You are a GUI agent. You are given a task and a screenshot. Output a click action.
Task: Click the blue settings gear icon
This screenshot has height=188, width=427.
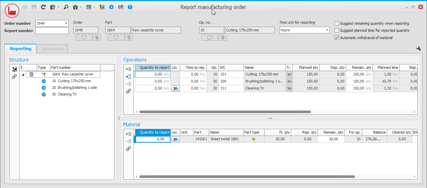pyautogui.click(x=111, y=7)
